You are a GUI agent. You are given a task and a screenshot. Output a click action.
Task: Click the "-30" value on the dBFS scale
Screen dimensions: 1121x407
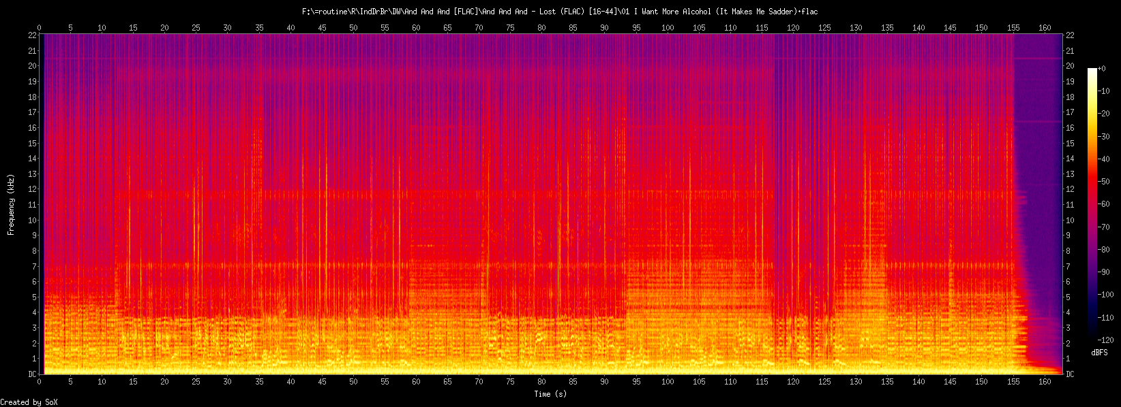coord(1103,136)
